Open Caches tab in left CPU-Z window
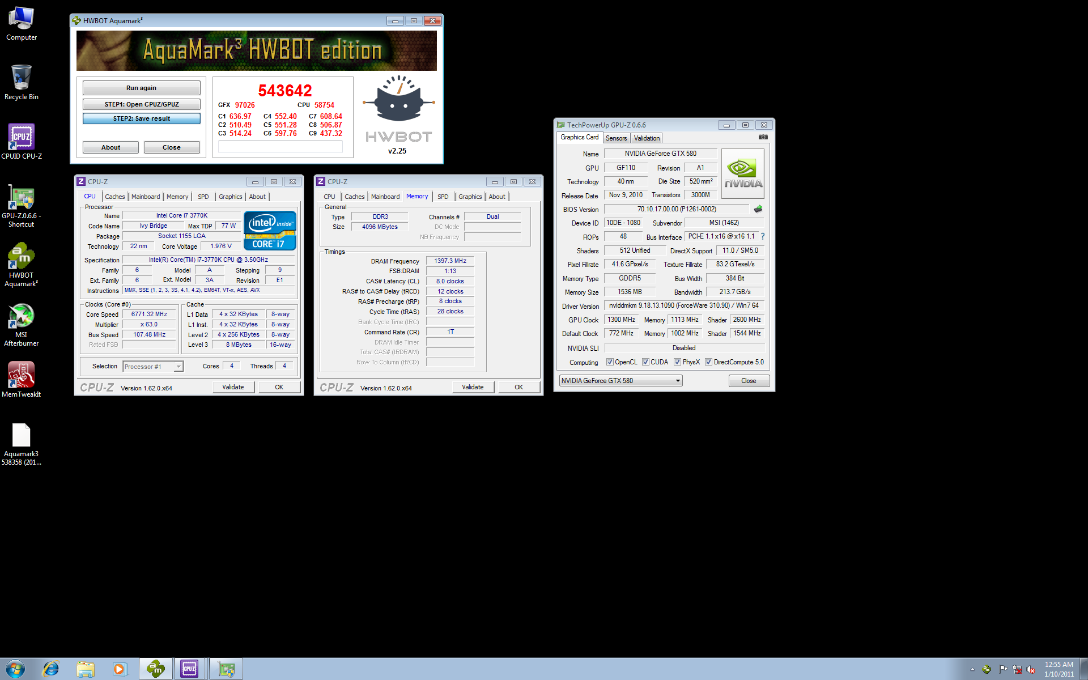The image size is (1088, 680). (x=115, y=197)
